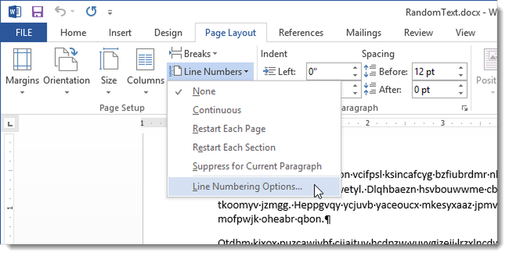The height and width of the screenshot is (256, 509).
Task: Click the Spacing Before icon
Action: coord(370,72)
